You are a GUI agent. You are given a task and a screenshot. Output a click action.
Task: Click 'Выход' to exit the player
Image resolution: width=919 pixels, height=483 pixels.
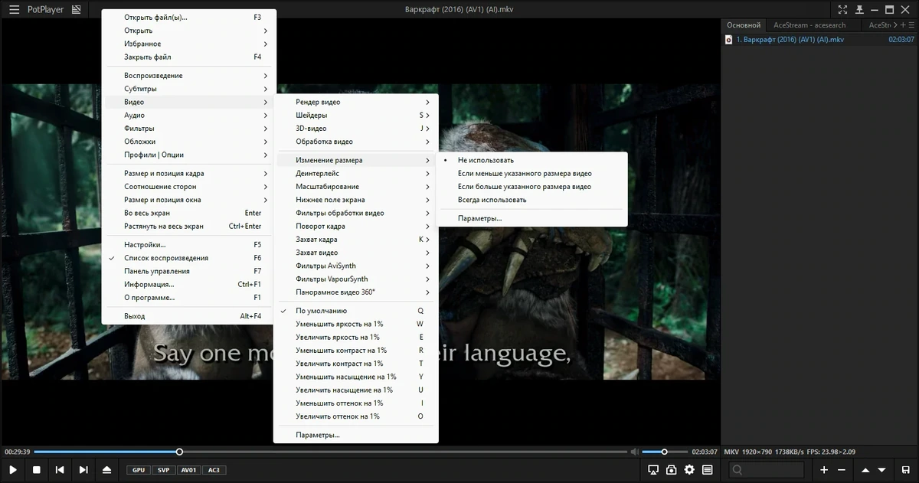click(189, 315)
